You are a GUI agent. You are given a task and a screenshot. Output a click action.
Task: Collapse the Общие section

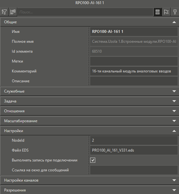(x=89, y=22)
